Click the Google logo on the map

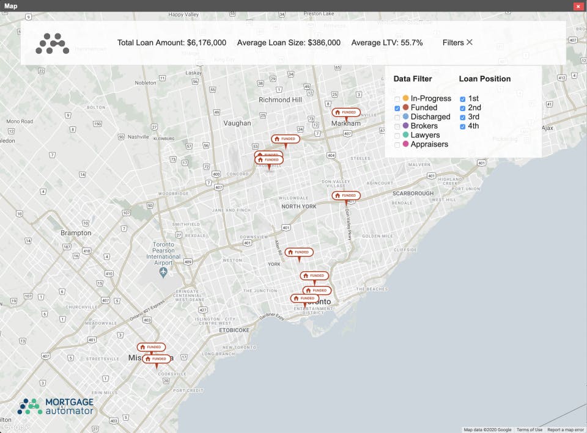pos(16,427)
